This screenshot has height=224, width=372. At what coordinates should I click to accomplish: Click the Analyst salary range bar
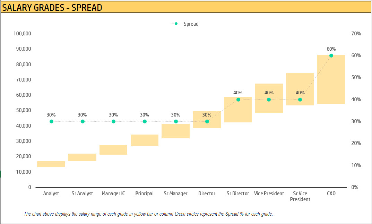pyautogui.click(x=51, y=164)
